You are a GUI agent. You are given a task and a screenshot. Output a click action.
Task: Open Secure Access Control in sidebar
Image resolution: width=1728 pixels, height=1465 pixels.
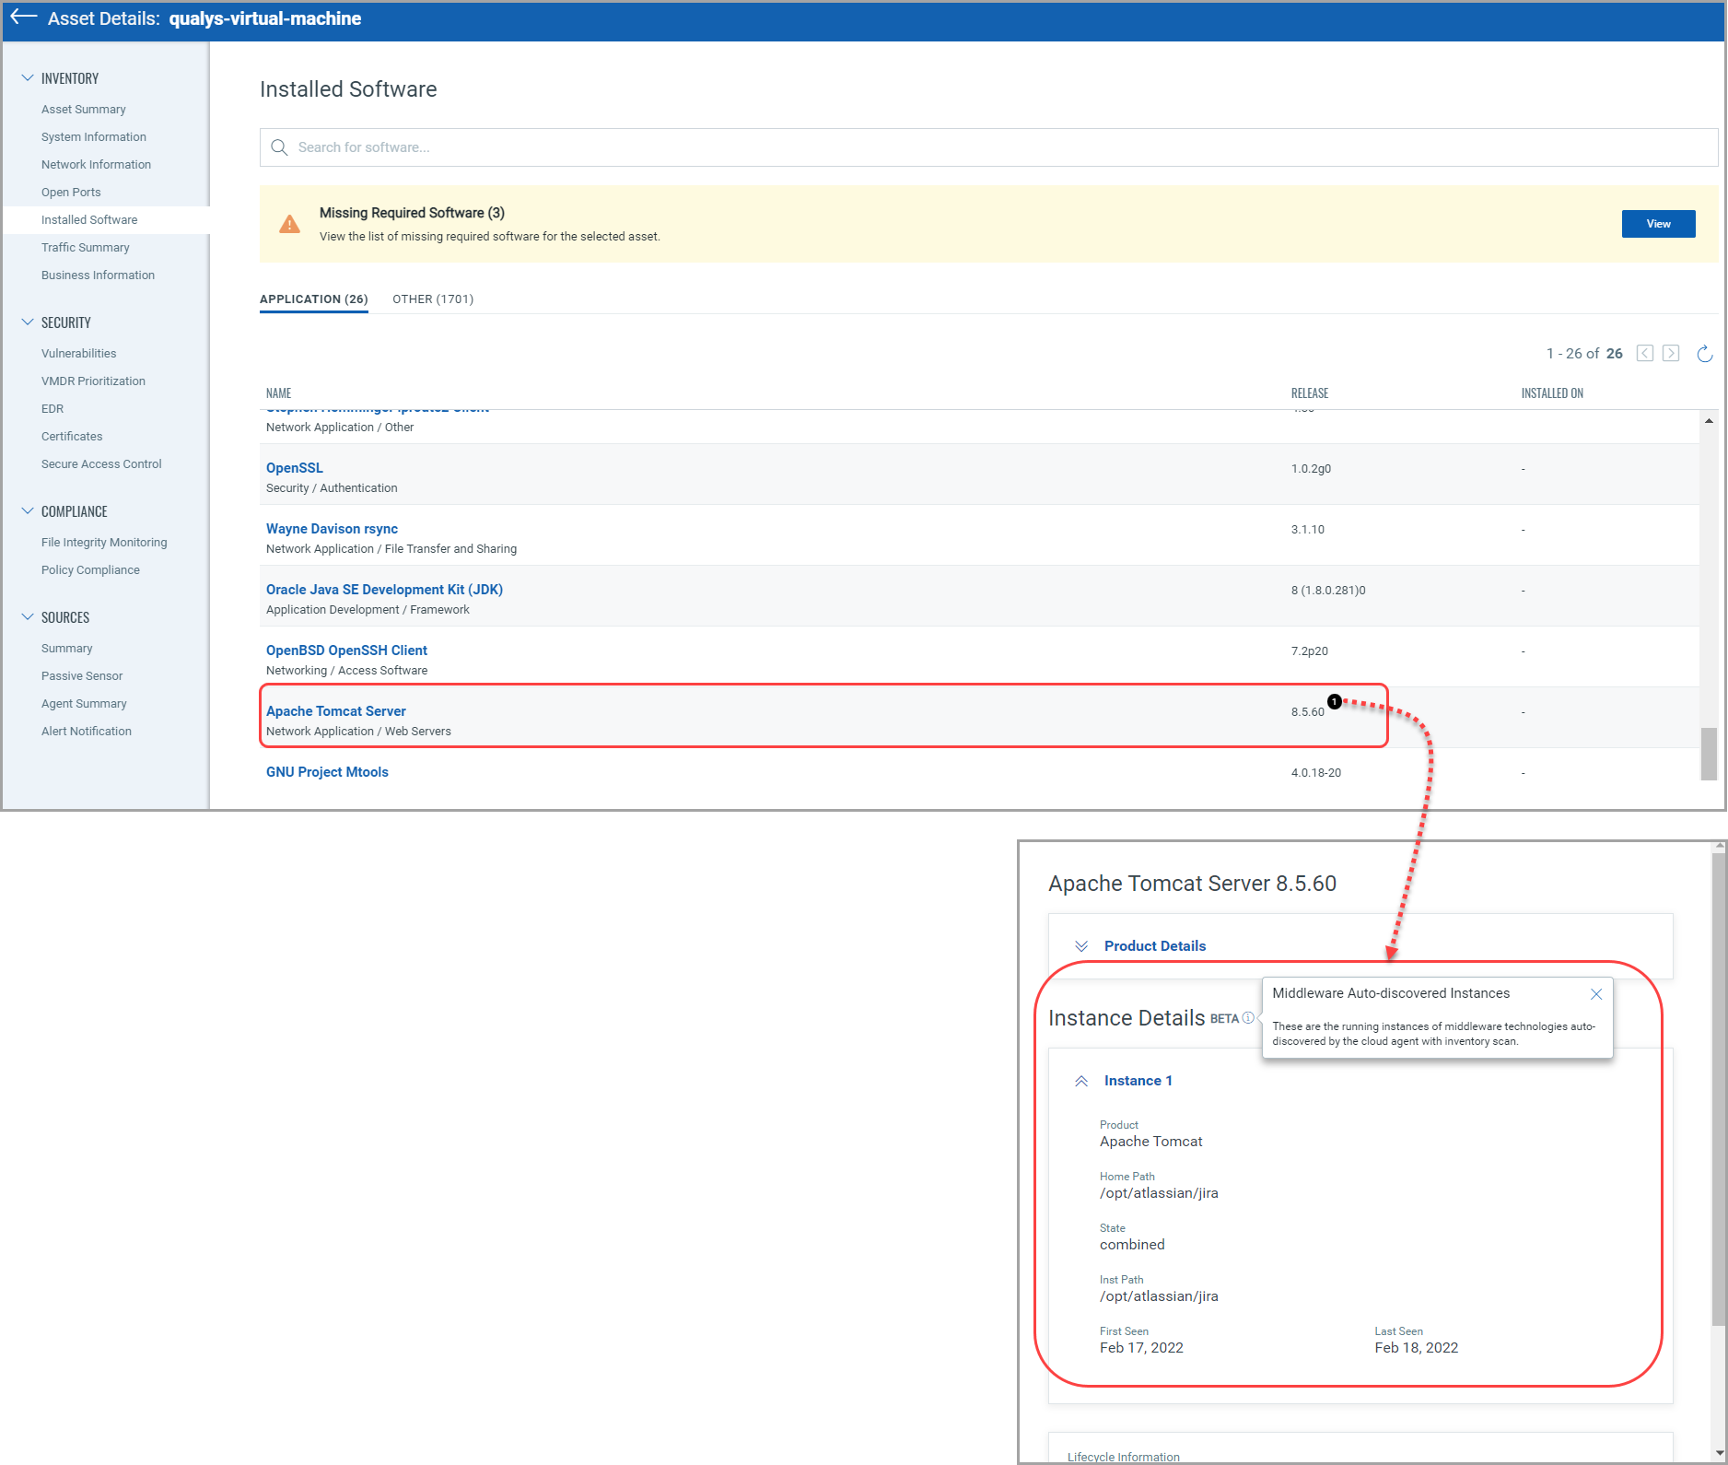pos(101,463)
